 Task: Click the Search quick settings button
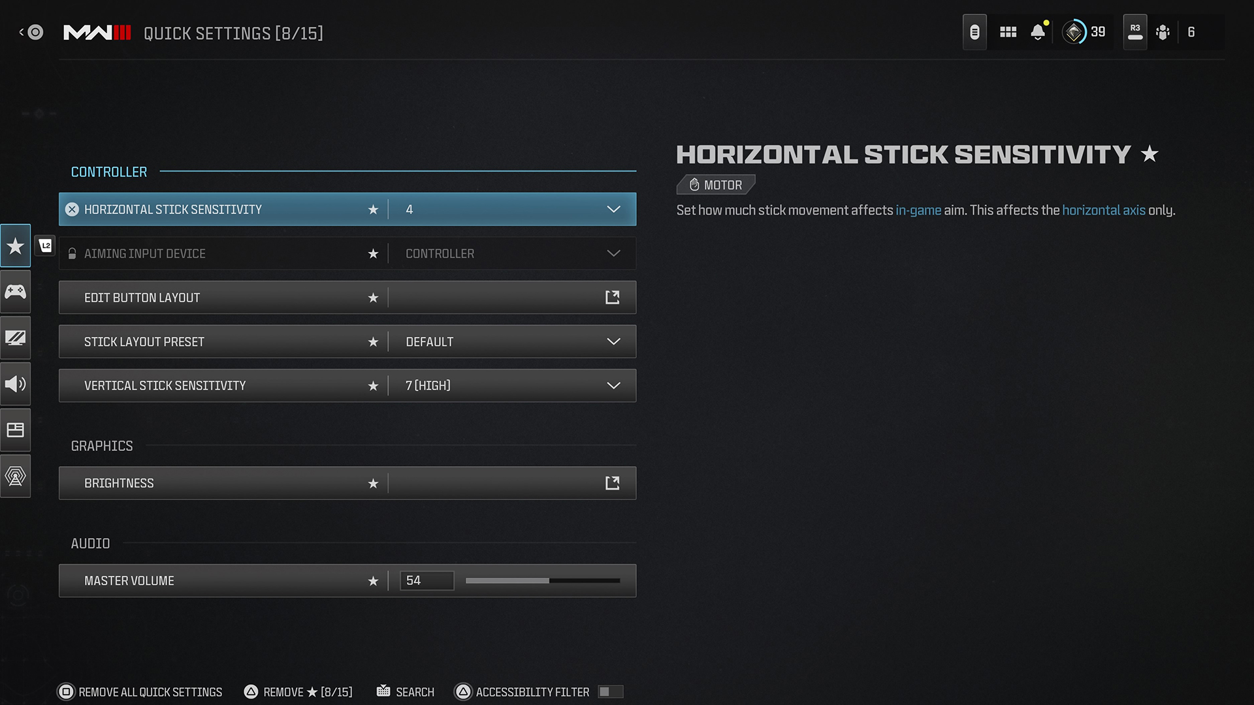click(414, 691)
